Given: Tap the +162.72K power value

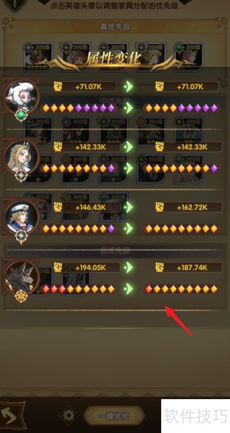Looking at the screenshot, I should 192,207.
